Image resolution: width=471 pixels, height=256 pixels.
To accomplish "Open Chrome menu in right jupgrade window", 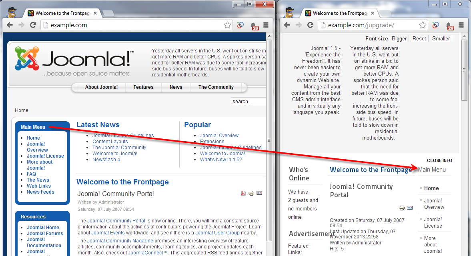I will [461, 25].
